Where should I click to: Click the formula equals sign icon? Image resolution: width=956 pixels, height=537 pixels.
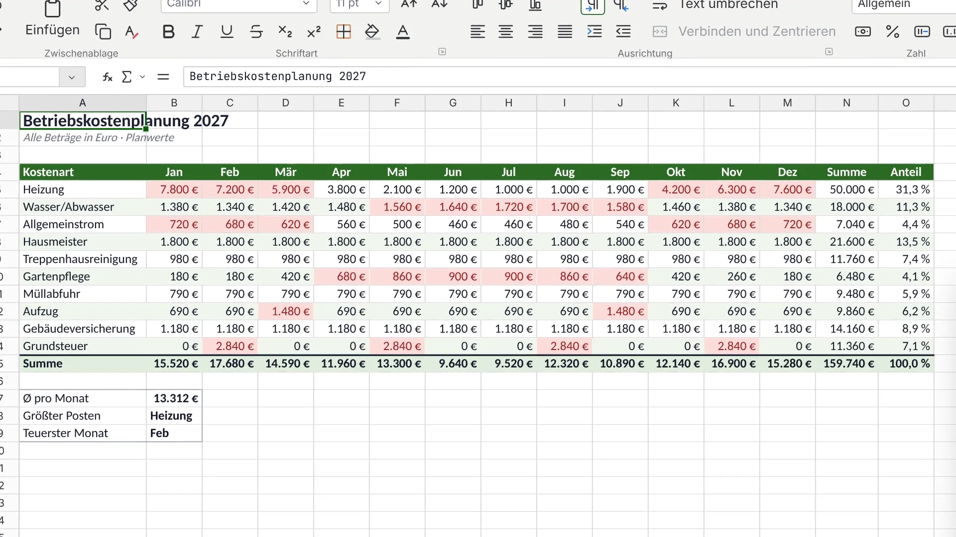[x=163, y=77]
